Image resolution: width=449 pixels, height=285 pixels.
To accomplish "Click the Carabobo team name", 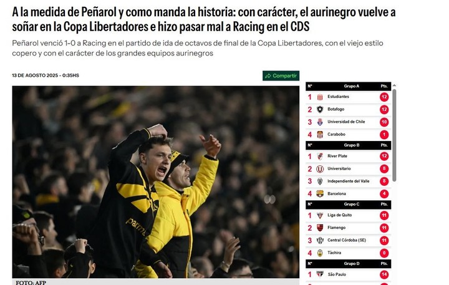I will (x=337, y=134).
